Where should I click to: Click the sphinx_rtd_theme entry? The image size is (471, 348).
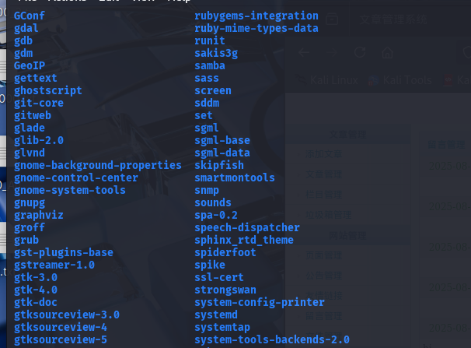click(x=244, y=241)
